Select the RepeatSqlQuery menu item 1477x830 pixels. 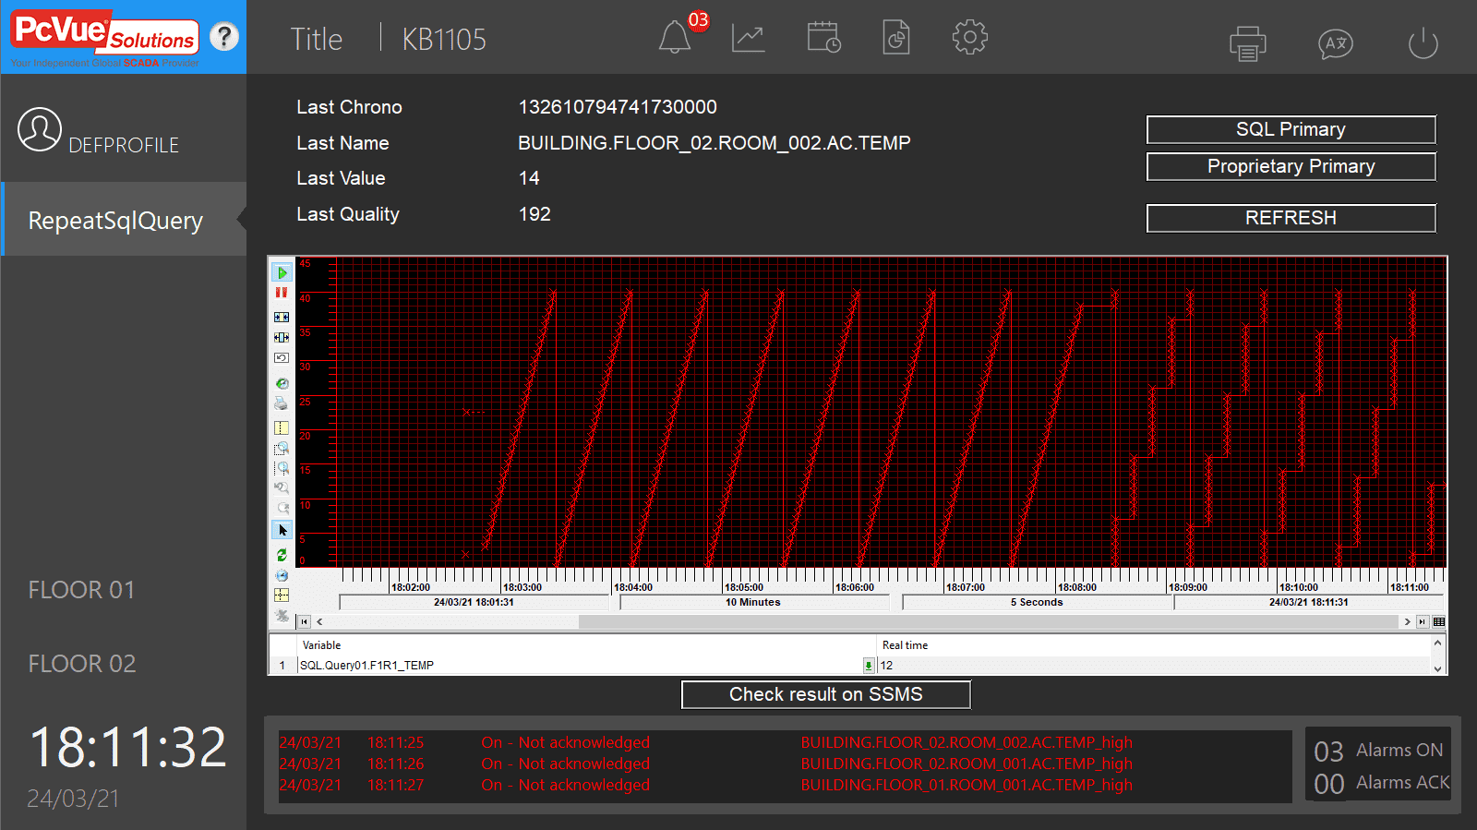pyautogui.click(x=115, y=221)
